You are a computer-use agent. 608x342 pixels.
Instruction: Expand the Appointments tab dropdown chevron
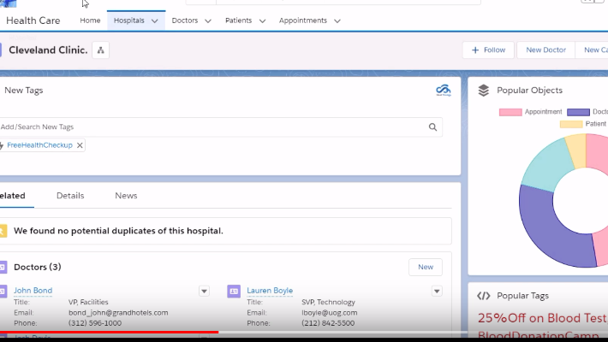337,21
